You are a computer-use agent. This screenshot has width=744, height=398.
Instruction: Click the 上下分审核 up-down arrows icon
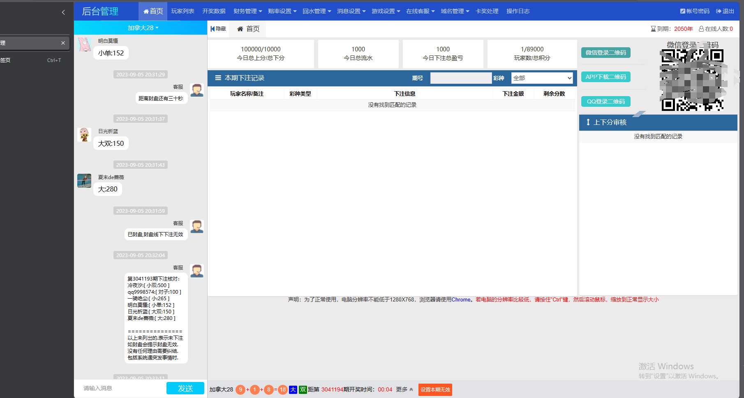(x=588, y=122)
